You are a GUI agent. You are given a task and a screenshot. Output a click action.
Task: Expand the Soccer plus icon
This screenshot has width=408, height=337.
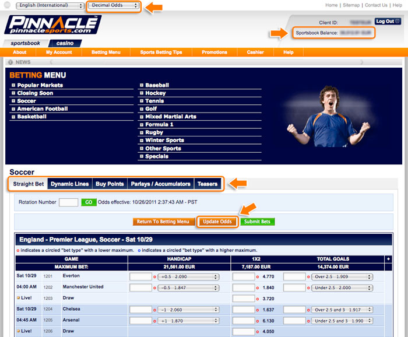point(13,101)
